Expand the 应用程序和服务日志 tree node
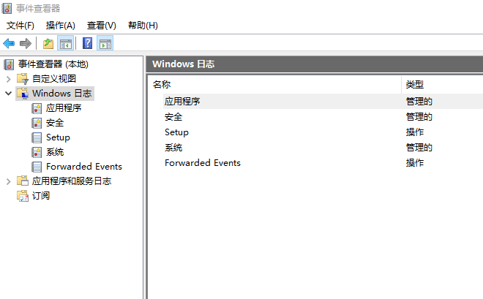This screenshot has height=299, width=483. click(8, 181)
